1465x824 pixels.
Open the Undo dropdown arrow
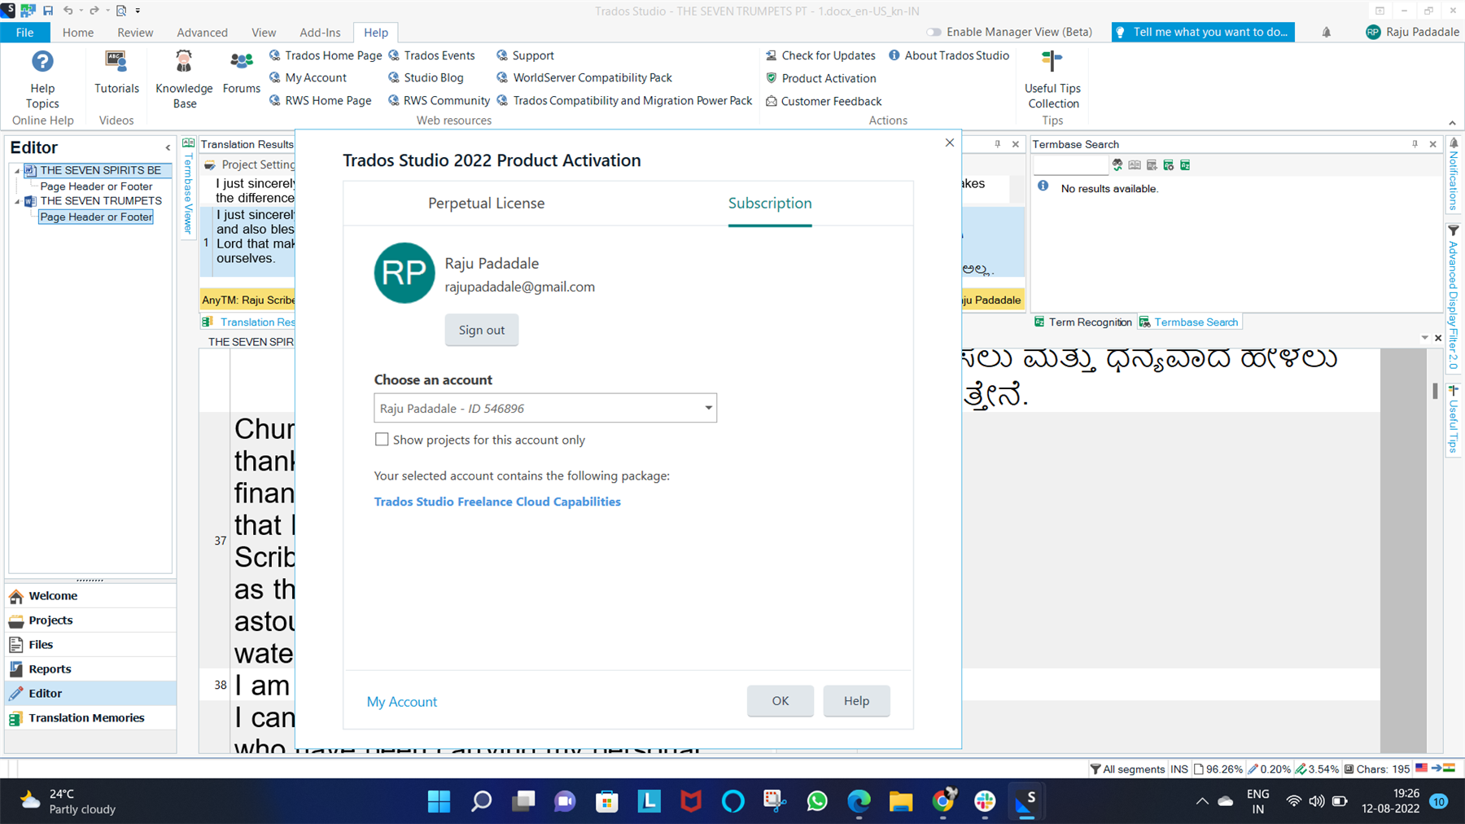(x=80, y=11)
